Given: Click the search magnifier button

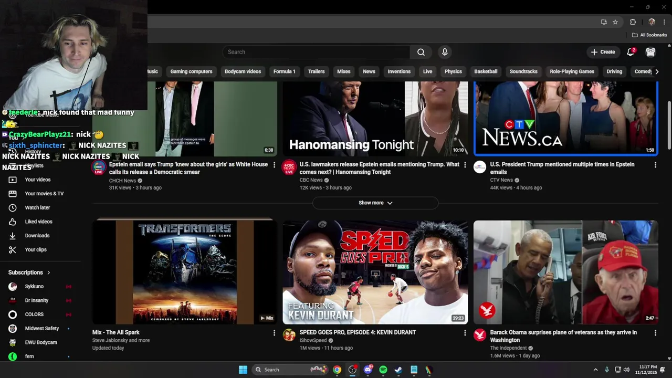Looking at the screenshot, I should coord(421,52).
